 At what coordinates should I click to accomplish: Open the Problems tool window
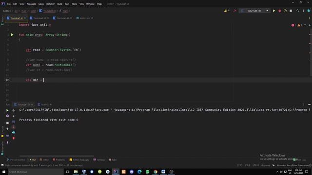[59, 160]
